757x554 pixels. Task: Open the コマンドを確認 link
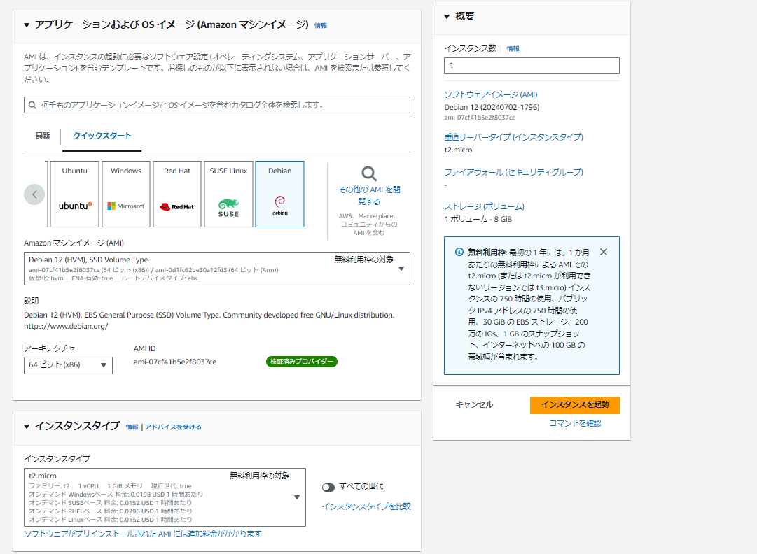point(575,423)
